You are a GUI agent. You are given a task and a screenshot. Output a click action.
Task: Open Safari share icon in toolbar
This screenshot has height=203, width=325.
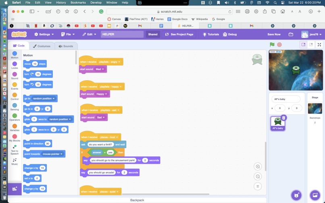click(265, 11)
